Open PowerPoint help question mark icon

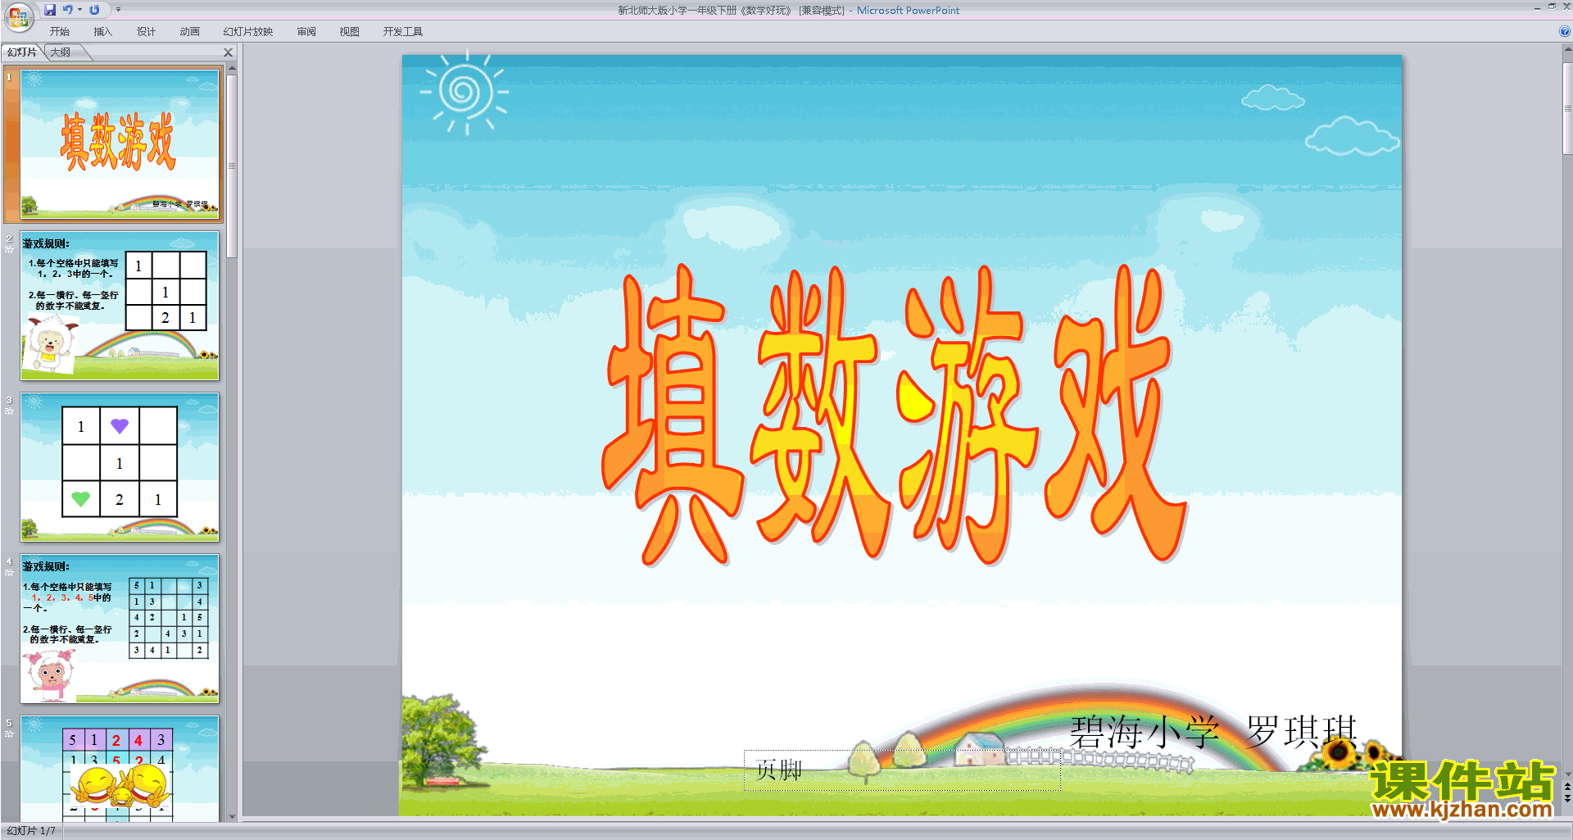[x=1564, y=32]
